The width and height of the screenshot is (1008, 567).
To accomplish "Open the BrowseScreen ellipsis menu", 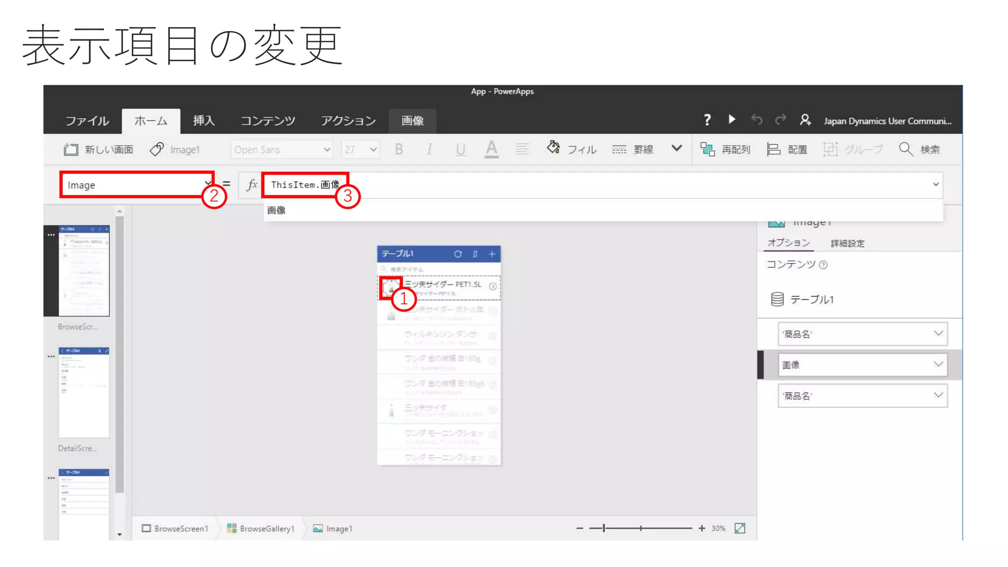I will pos(51,235).
